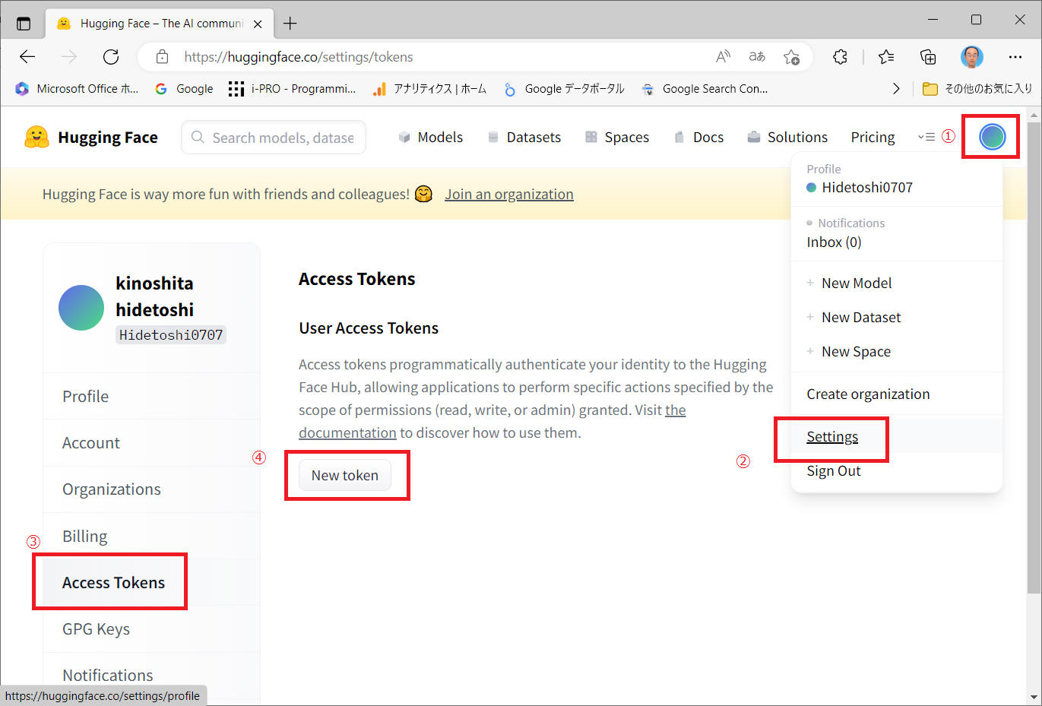Click the translate icon in address bar
The height and width of the screenshot is (706, 1042).
[757, 57]
